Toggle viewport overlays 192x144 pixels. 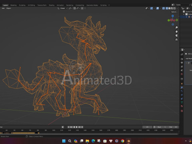click(158, 8)
